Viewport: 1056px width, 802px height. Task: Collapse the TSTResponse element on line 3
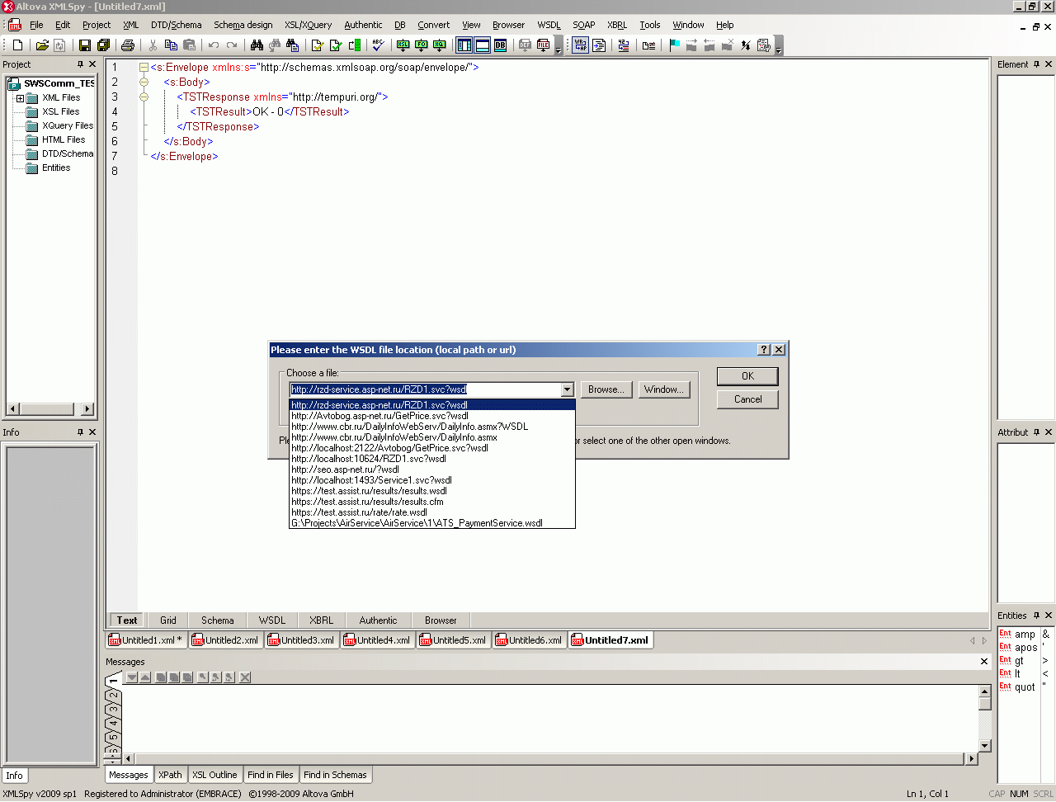144,97
